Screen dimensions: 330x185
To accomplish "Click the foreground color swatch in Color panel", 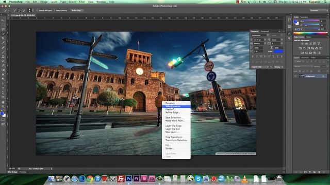I will [295, 22].
